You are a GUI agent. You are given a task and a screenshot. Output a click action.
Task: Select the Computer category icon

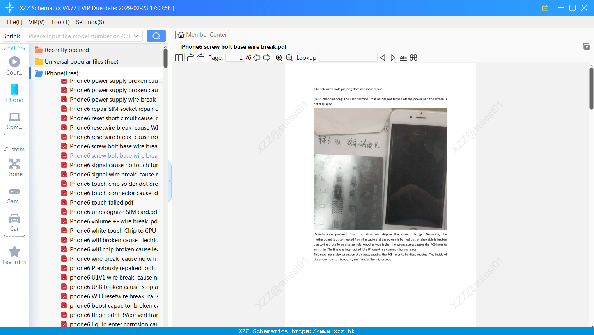coord(14,121)
